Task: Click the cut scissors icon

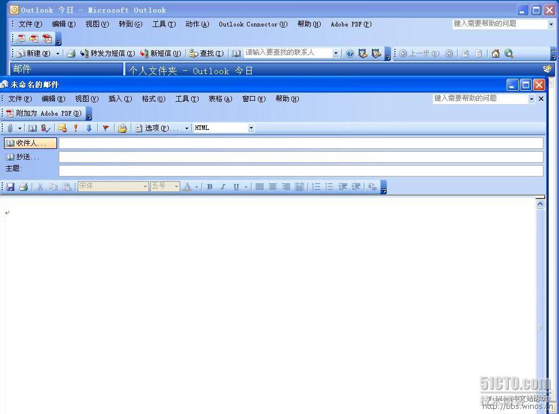Action: tap(40, 186)
